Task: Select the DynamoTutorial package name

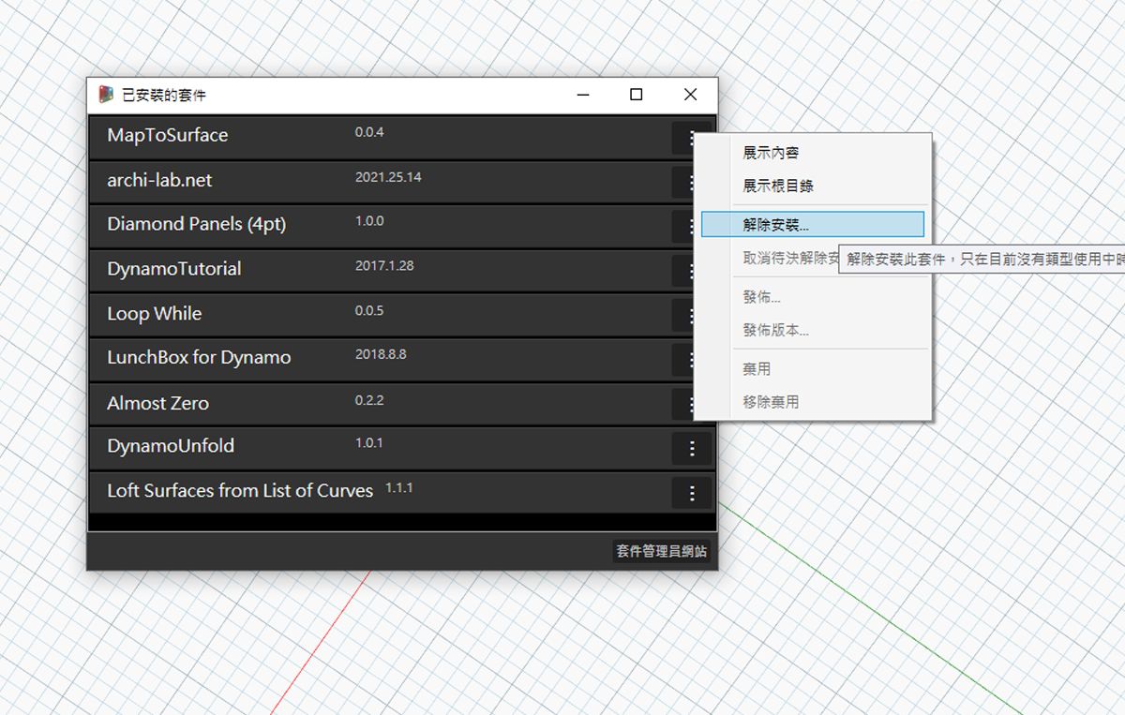Action: tap(174, 269)
